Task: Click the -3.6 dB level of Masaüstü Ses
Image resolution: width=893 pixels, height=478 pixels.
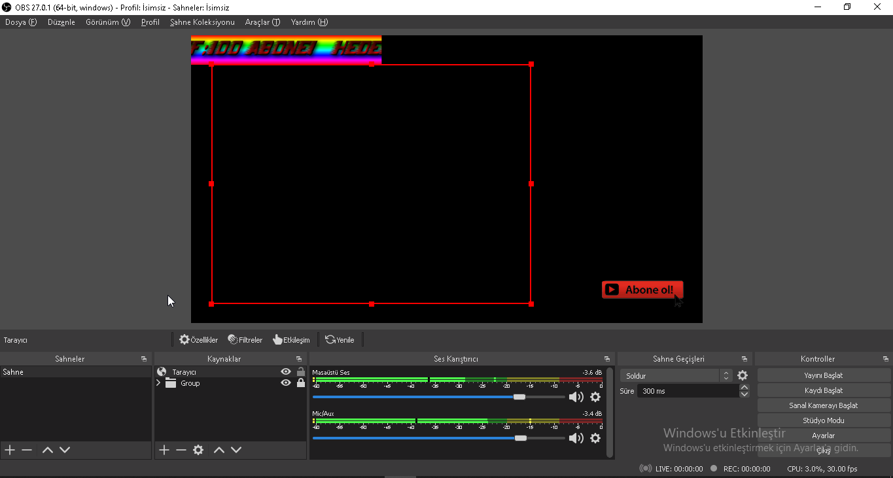Action: (x=592, y=373)
